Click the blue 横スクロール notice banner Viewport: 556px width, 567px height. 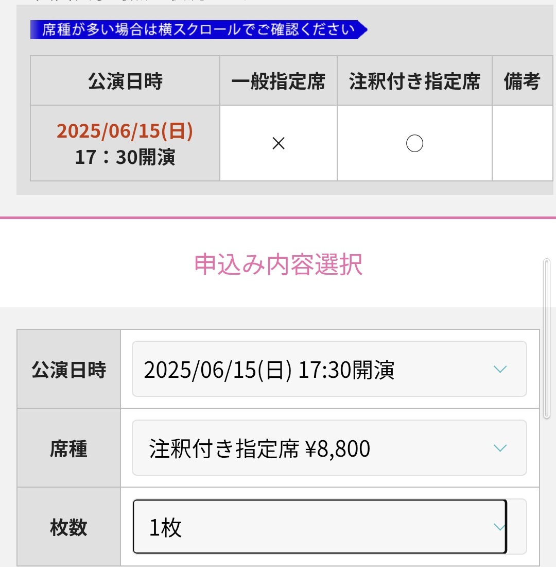tap(199, 30)
